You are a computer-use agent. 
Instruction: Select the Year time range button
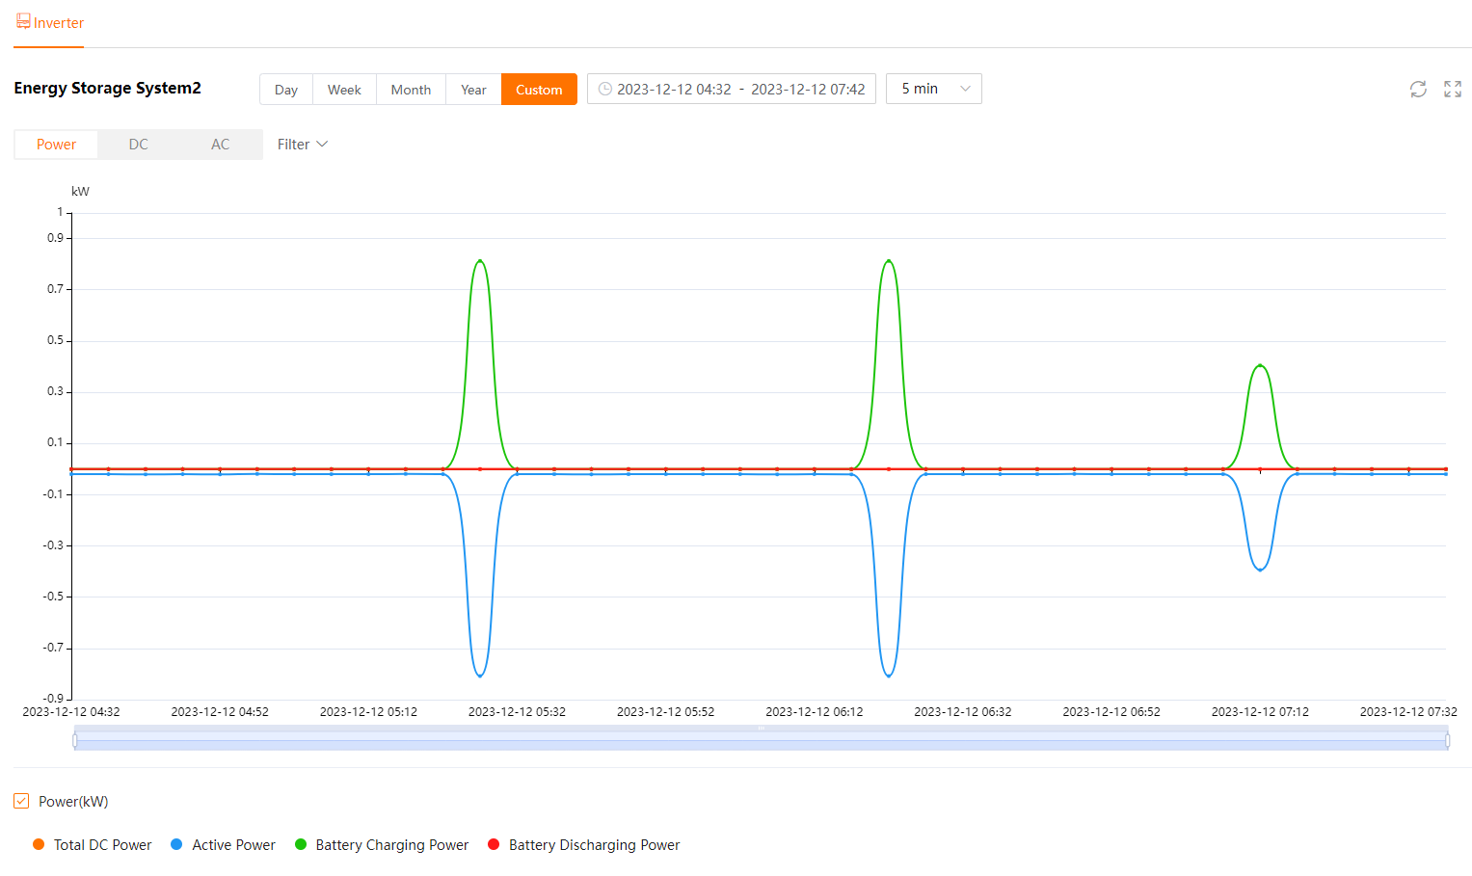tap(473, 90)
